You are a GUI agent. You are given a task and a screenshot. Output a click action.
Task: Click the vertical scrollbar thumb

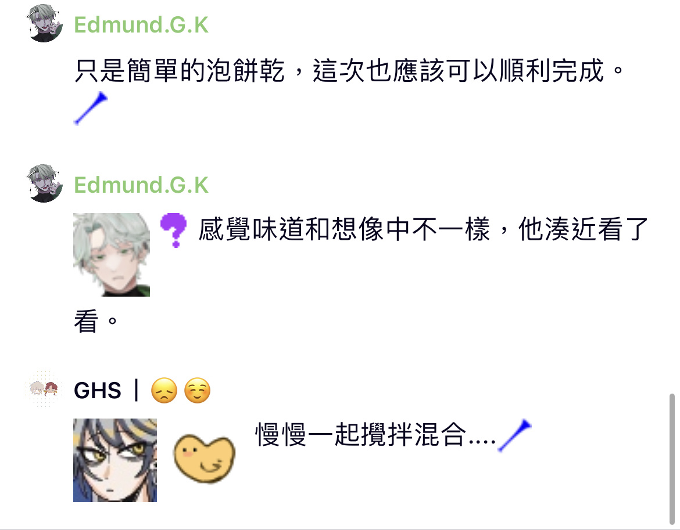click(672, 459)
